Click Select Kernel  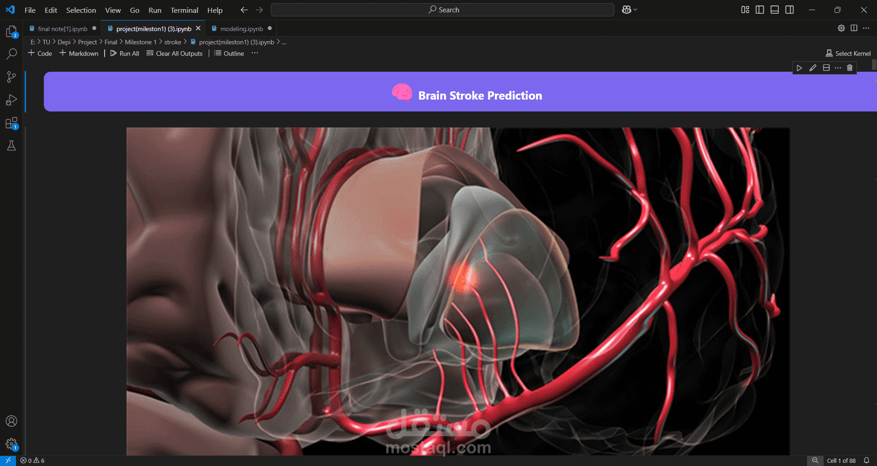[x=848, y=53]
